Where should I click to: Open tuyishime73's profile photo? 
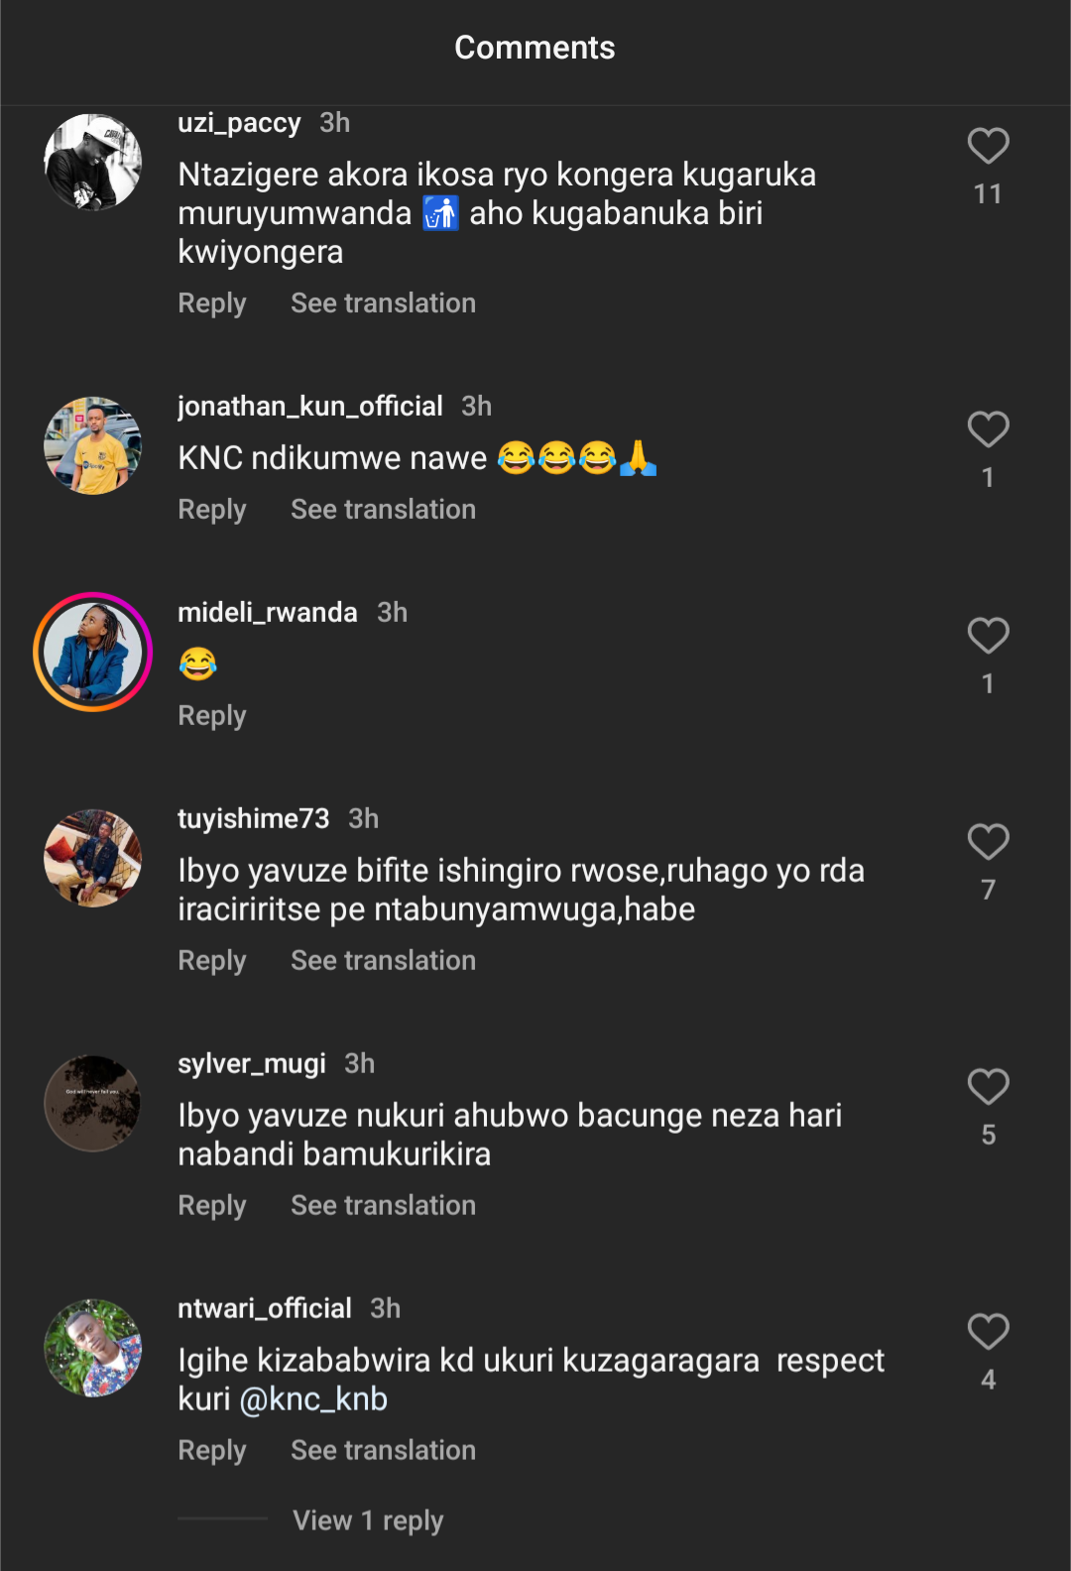tap(93, 859)
